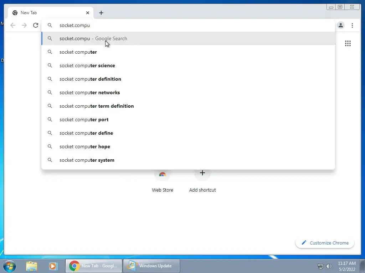Pick the "socket computer science" suggestion
This screenshot has height=273, width=365.
(188, 65)
